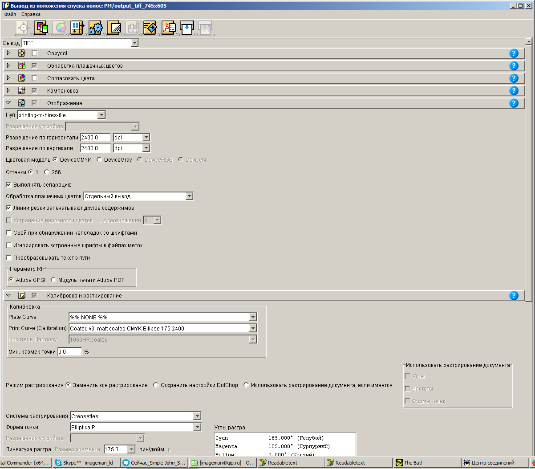Click icon beside Калибровка и растрирование section
535x469 pixels.
click(22, 295)
